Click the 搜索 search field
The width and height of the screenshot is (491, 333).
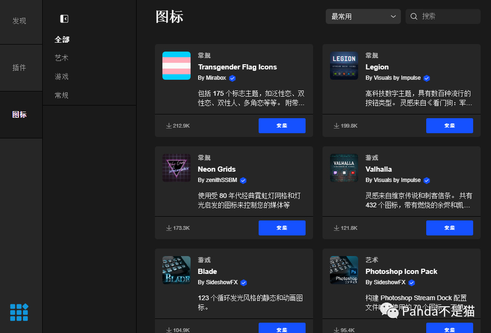(x=443, y=16)
